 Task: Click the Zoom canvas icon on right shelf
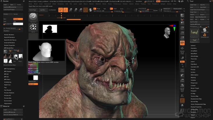182,28
